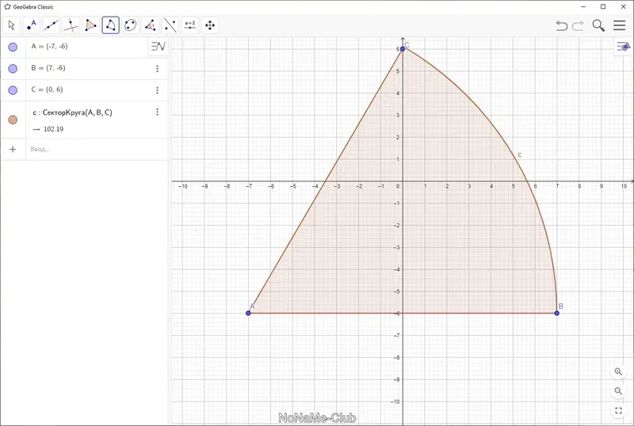Open more options for point B

coord(157,69)
